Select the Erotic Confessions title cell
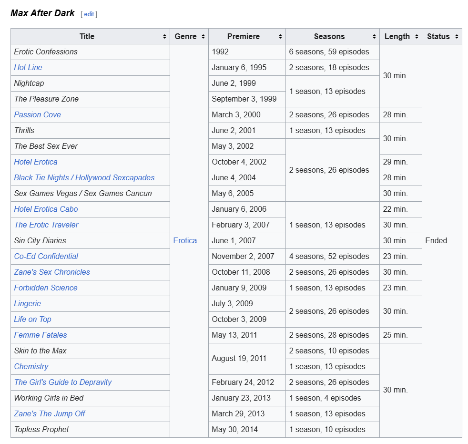Viewport: 468px width, 444px height. tap(90, 52)
